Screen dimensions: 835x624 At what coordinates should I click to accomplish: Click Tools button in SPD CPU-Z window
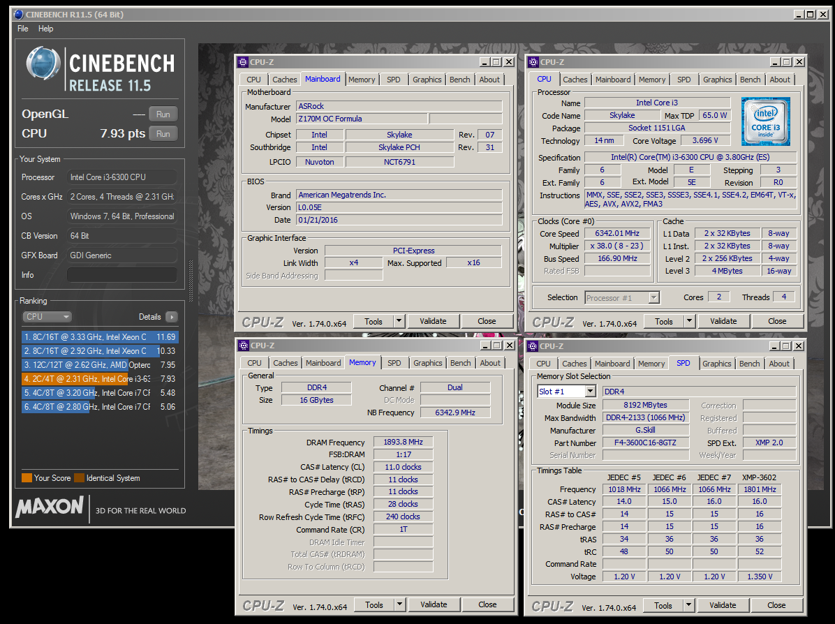pos(663,605)
